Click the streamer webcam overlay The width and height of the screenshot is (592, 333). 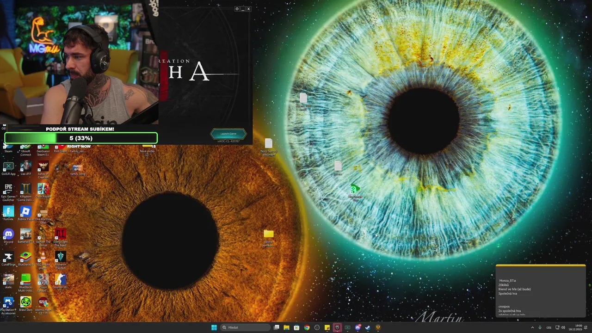79,62
